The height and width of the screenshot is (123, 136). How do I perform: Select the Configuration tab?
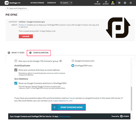pyautogui.click(x=39, y=53)
